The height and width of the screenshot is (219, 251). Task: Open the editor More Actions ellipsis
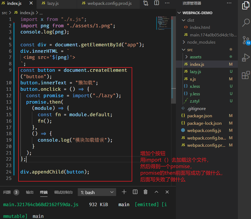click(167, 3)
